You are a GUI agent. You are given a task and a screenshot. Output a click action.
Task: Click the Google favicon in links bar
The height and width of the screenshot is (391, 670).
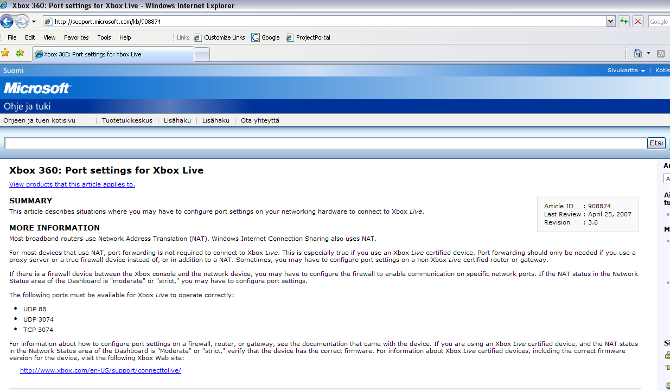255,37
